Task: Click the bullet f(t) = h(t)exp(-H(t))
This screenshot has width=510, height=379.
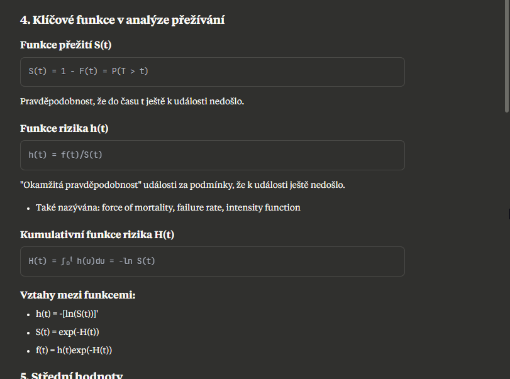Action: pos(74,350)
